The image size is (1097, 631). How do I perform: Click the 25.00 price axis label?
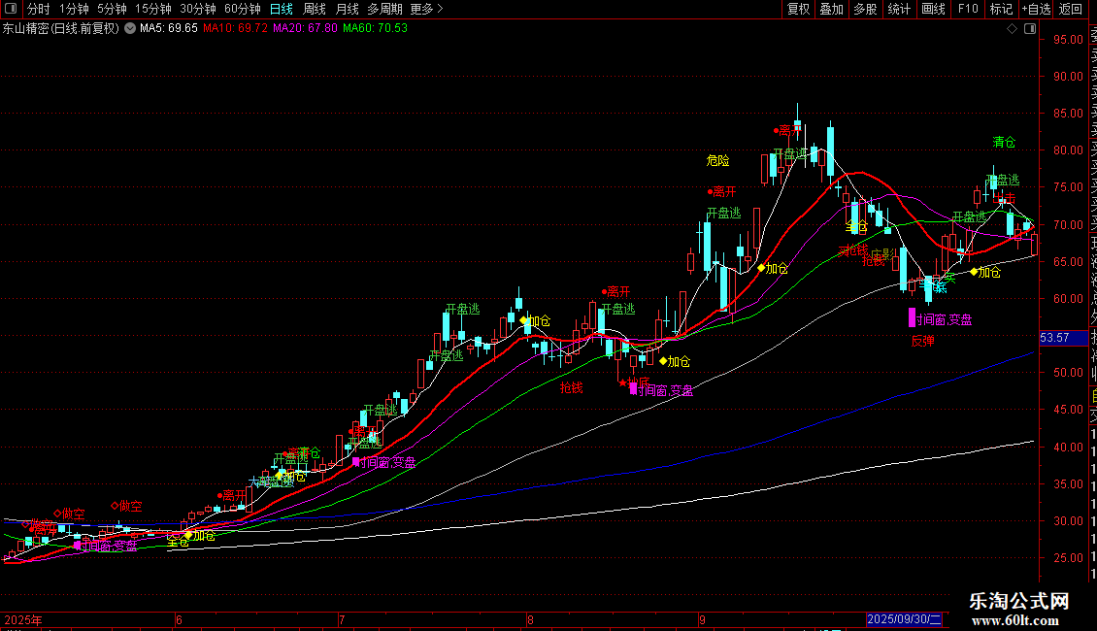[x=1068, y=558]
